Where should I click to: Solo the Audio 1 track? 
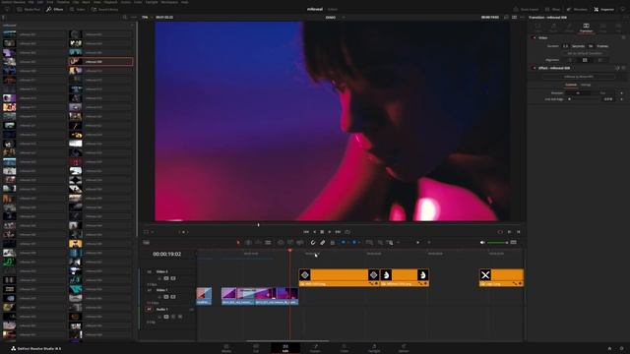[x=173, y=317]
